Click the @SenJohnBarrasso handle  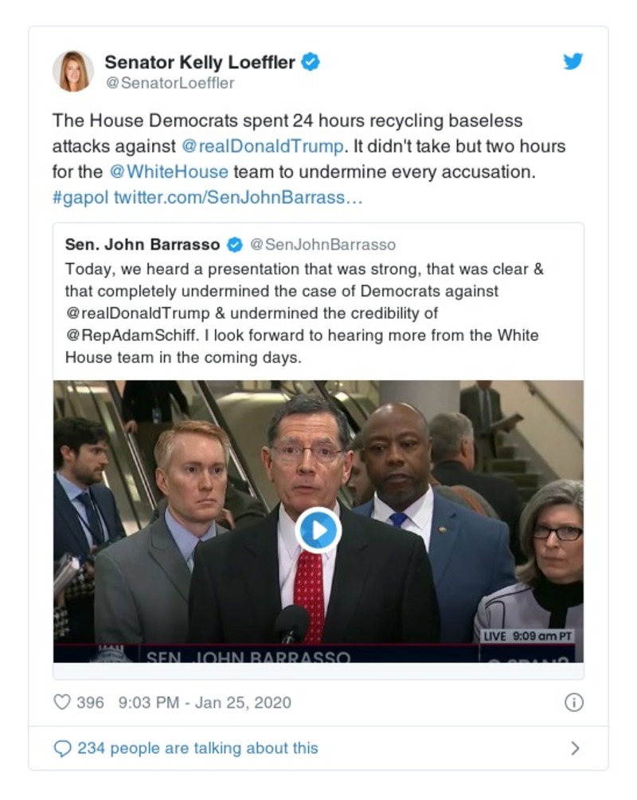click(322, 245)
